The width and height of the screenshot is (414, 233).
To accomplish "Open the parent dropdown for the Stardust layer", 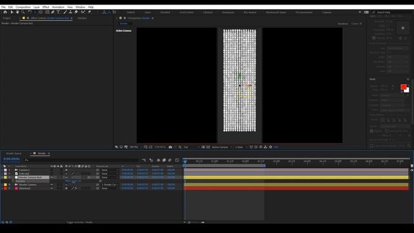I will 109,188.
